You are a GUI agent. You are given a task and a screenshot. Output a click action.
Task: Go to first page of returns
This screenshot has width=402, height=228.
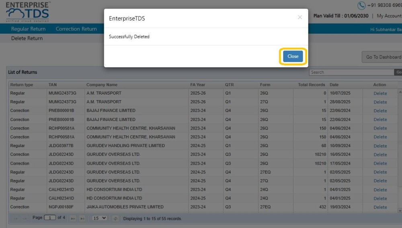[x=16, y=218]
